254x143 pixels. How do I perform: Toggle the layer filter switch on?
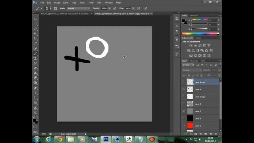220,65
